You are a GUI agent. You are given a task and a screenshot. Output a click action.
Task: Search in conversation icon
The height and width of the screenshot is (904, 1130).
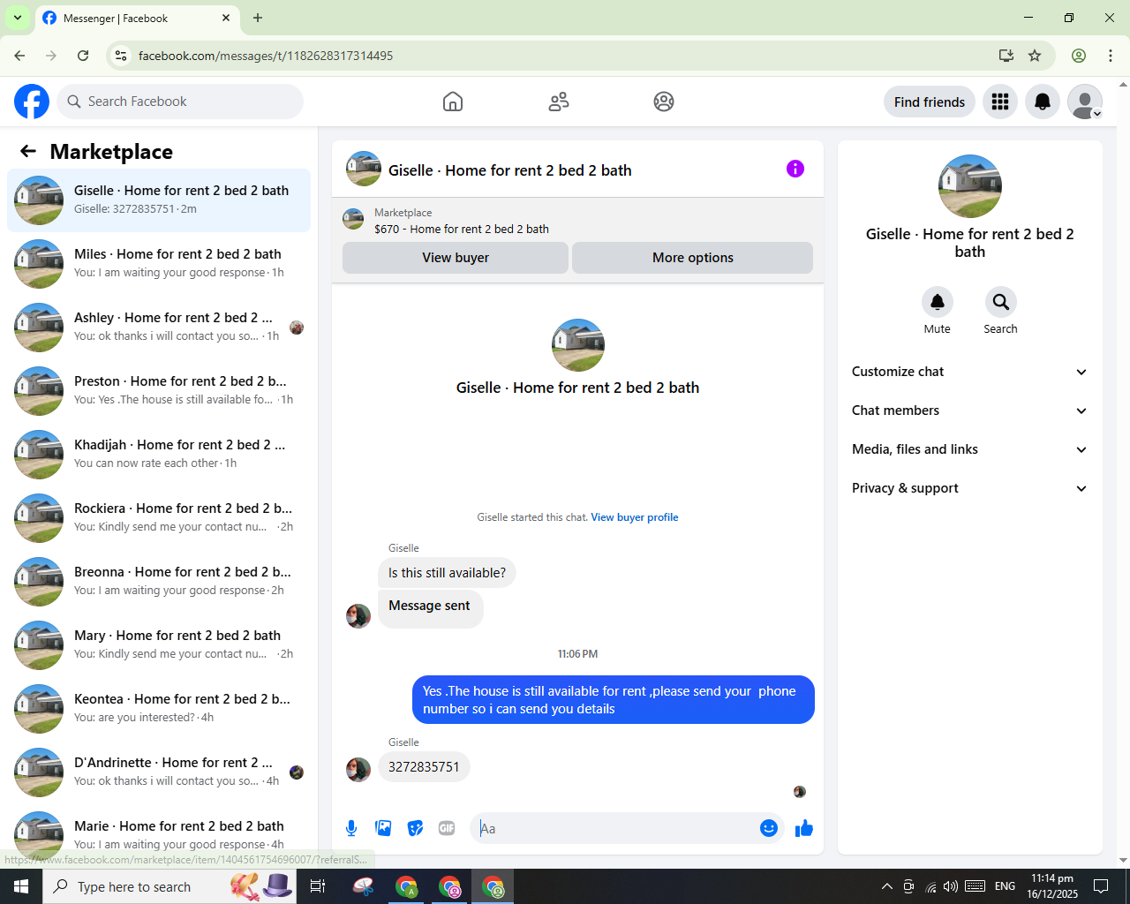pyautogui.click(x=1001, y=302)
